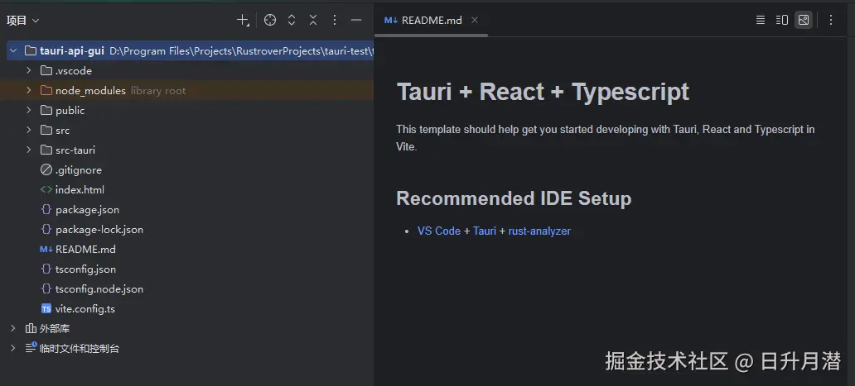The height and width of the screenshot is (386, 855).
Task: Expand the node_modules folder chevron
Action: [29, 90]
